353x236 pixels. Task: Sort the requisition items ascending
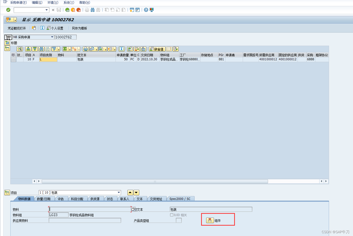[x=28, y=49]
